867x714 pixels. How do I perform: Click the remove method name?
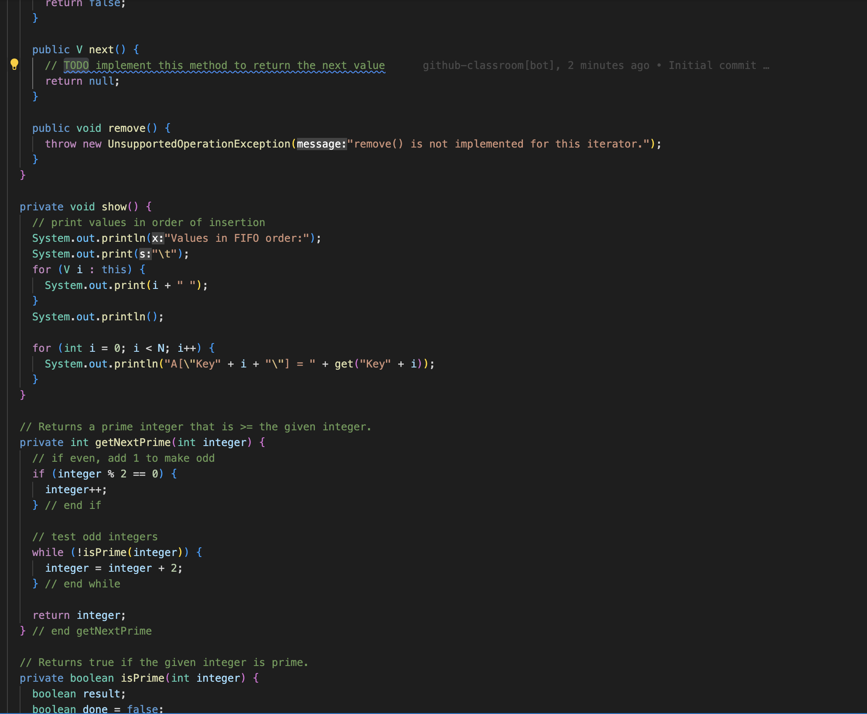[126, 128]
